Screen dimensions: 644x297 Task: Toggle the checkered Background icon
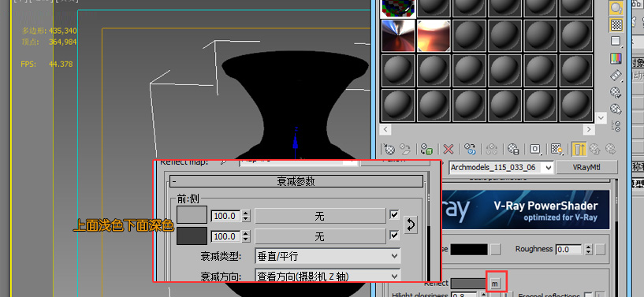616,24
